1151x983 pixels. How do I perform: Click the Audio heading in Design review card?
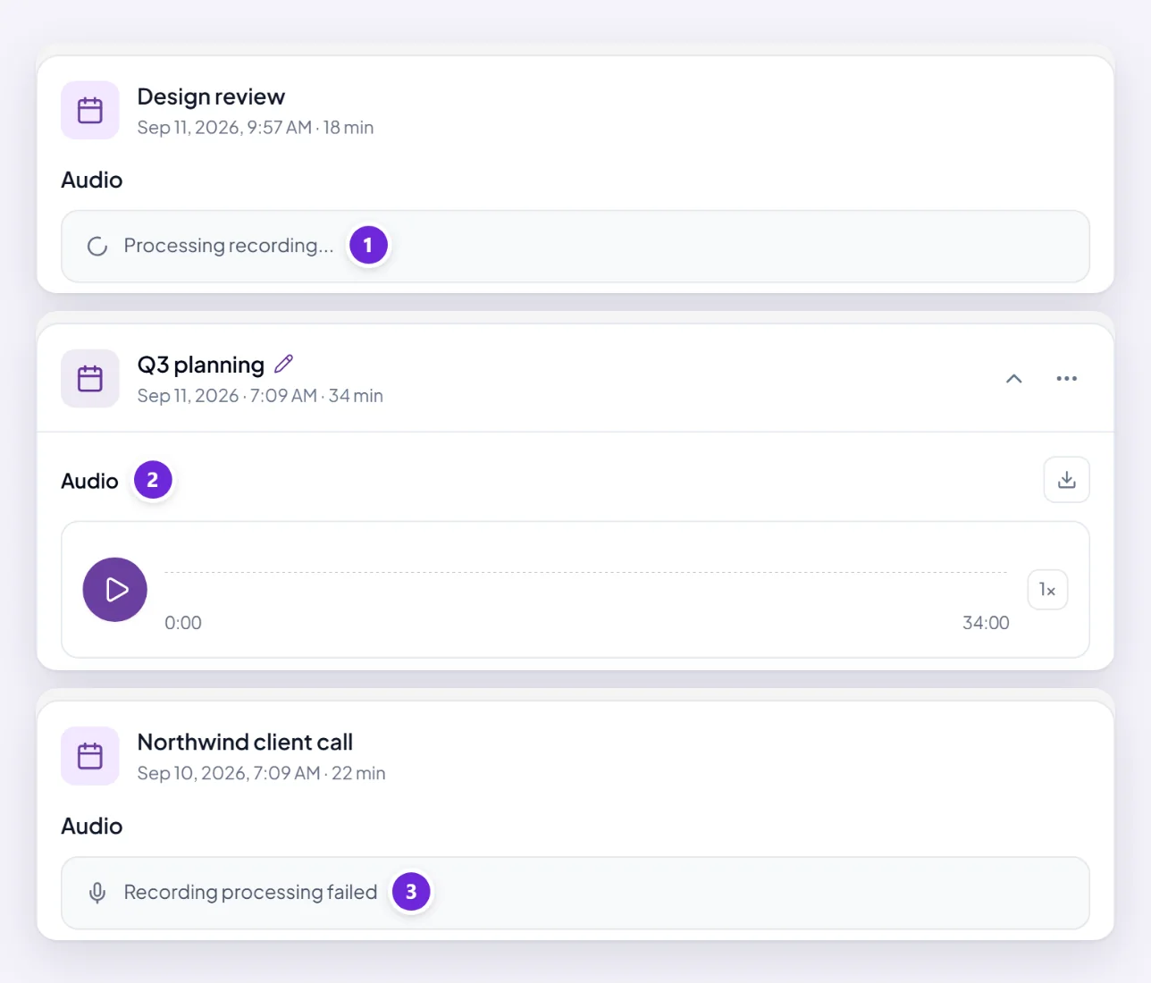tap(92, 181)
